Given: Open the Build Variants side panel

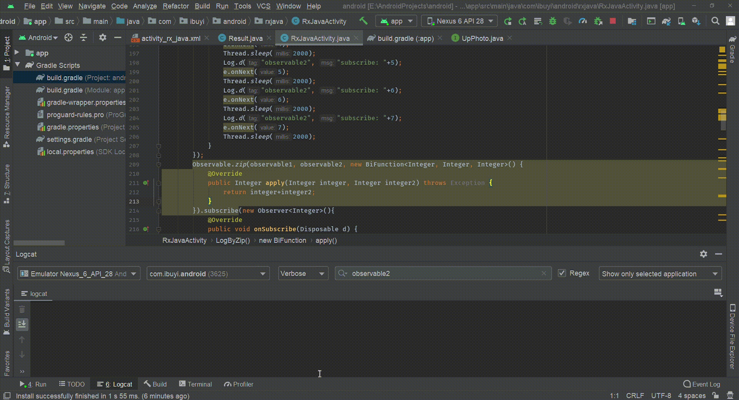Looking at the screenshot, I should 7,312.
